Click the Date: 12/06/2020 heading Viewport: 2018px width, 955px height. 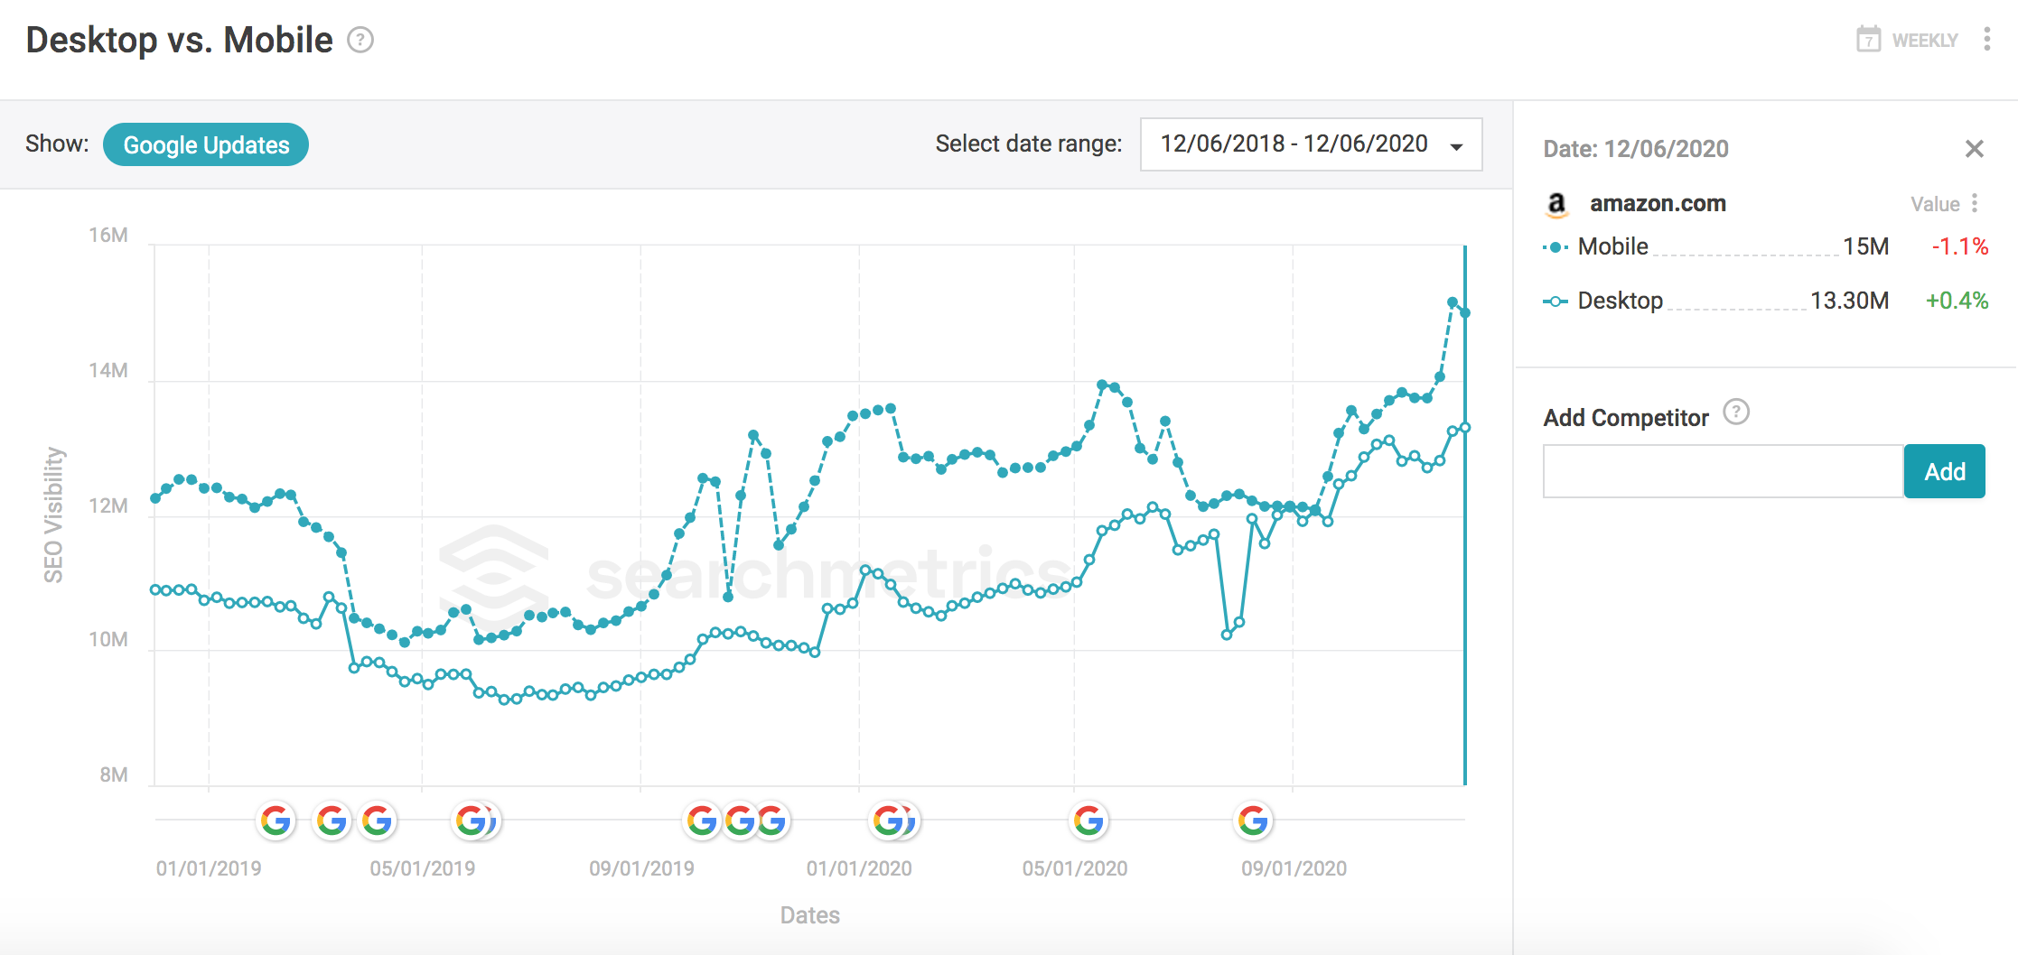[x=1636, y=149]
